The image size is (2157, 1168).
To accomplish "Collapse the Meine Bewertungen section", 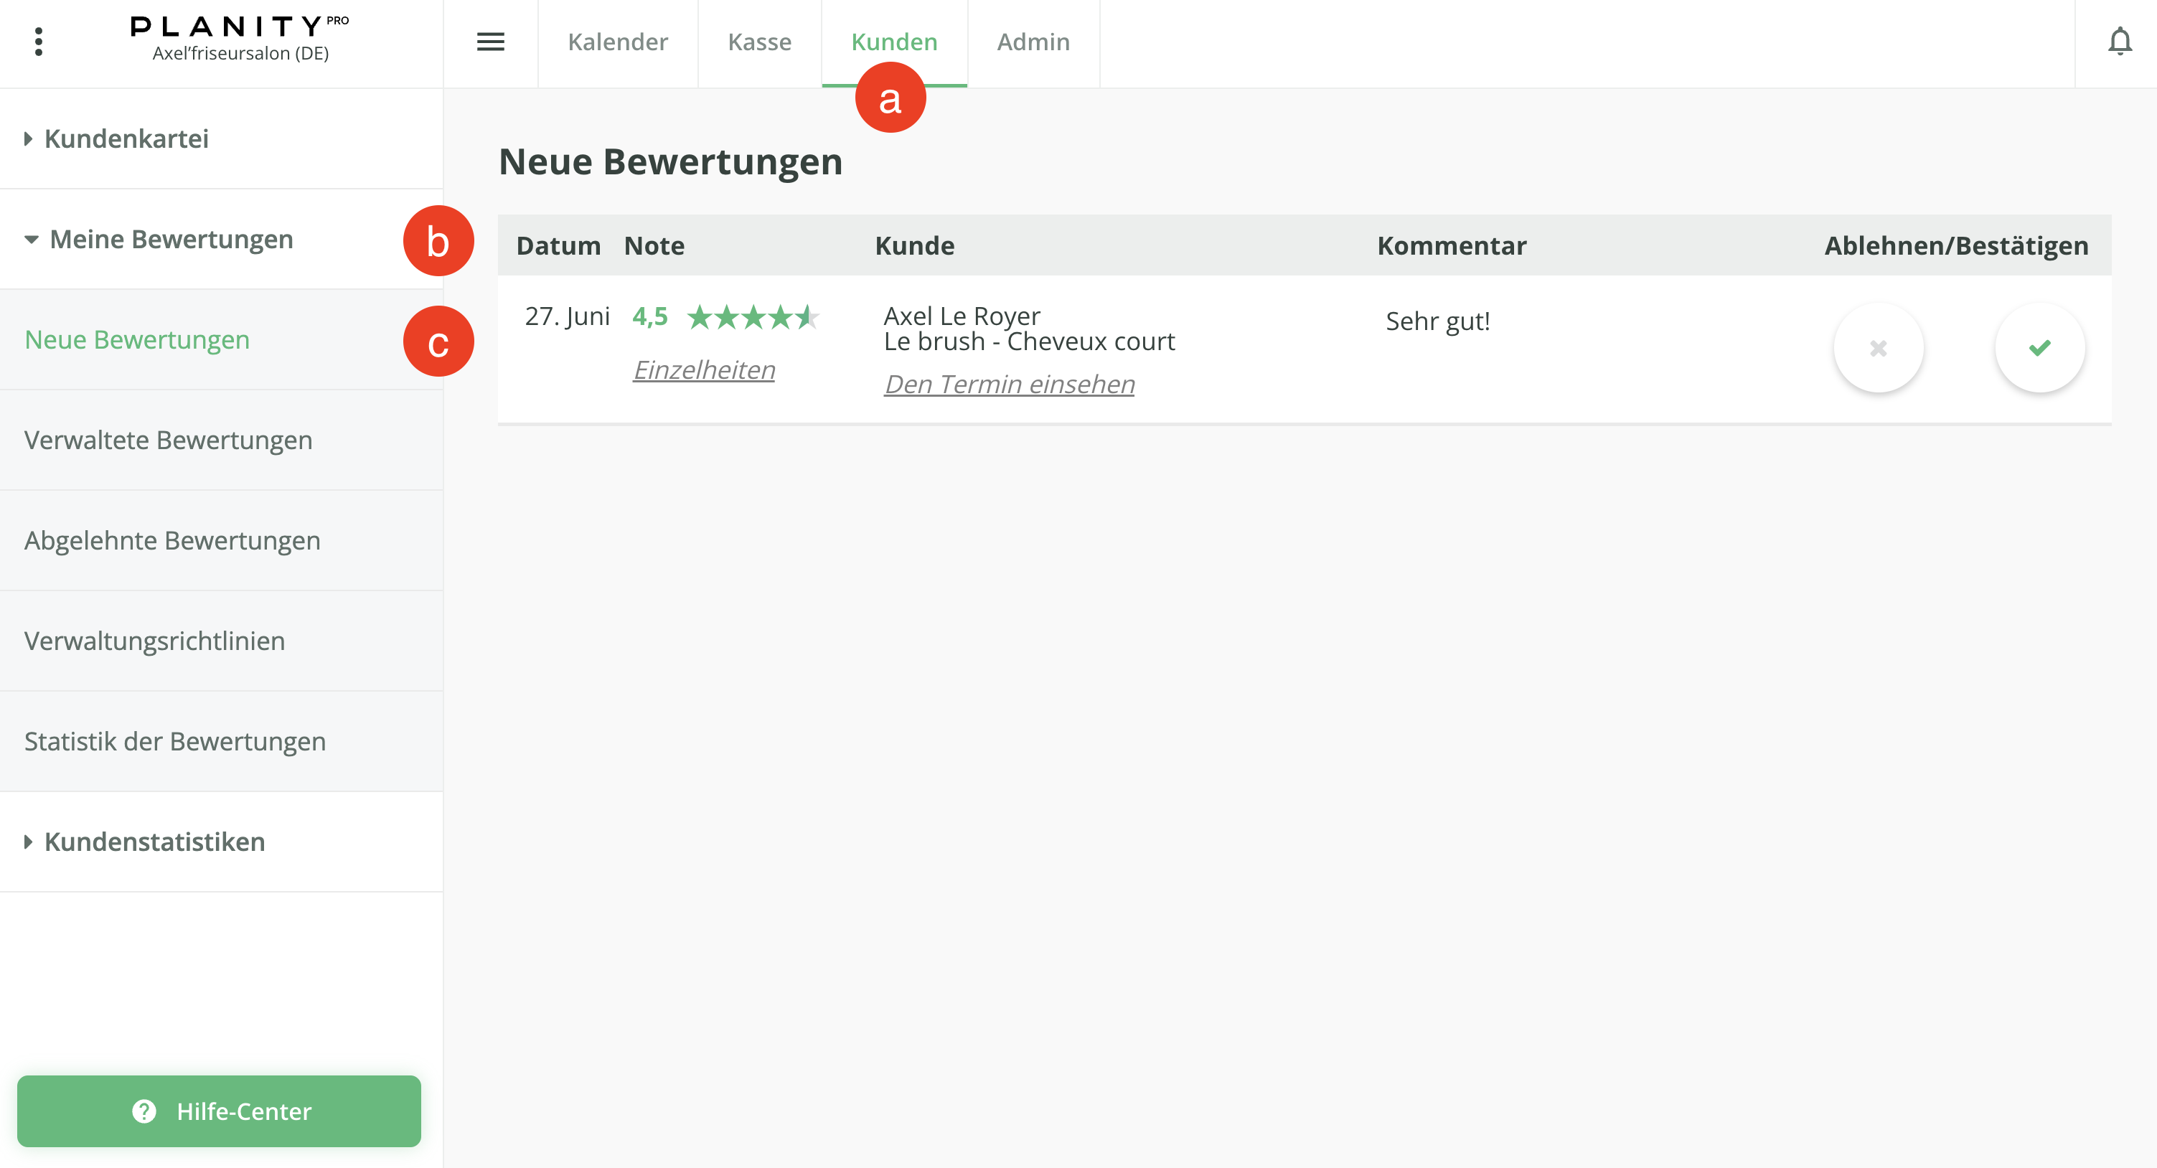I will click(171, 240).
